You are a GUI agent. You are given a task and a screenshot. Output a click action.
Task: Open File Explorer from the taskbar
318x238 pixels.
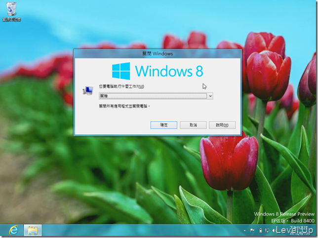(33, 231)
